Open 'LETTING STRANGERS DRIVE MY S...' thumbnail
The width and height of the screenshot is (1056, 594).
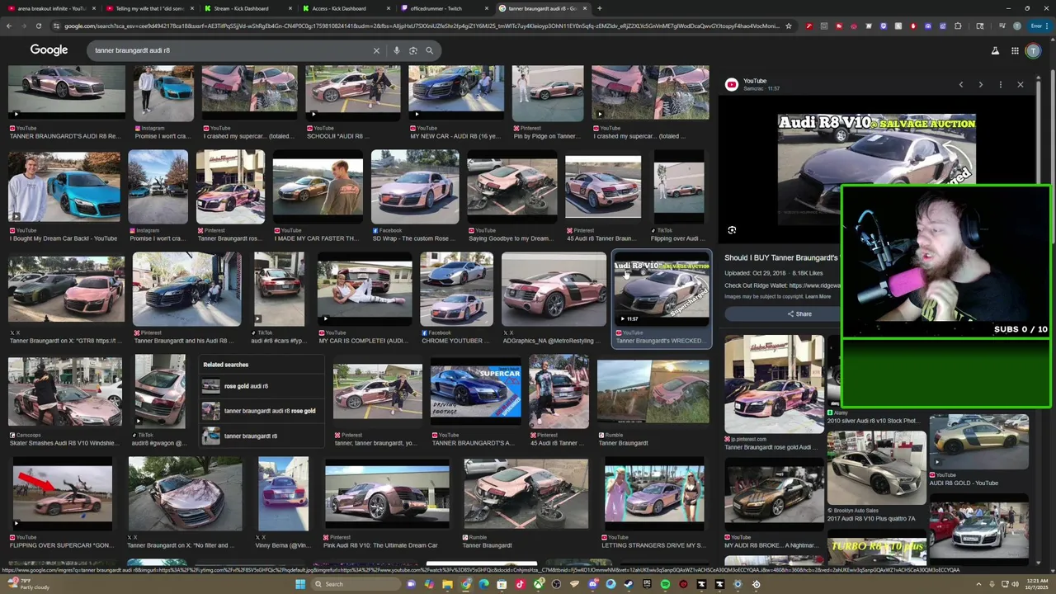tap(654, 493)
